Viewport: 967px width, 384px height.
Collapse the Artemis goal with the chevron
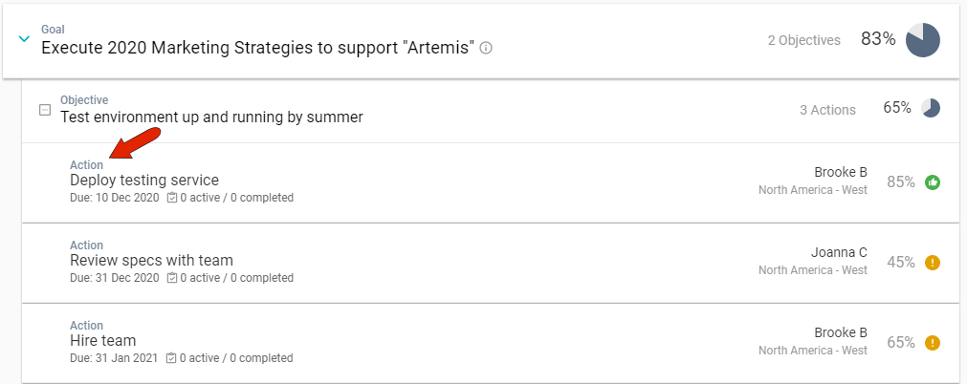25,39
